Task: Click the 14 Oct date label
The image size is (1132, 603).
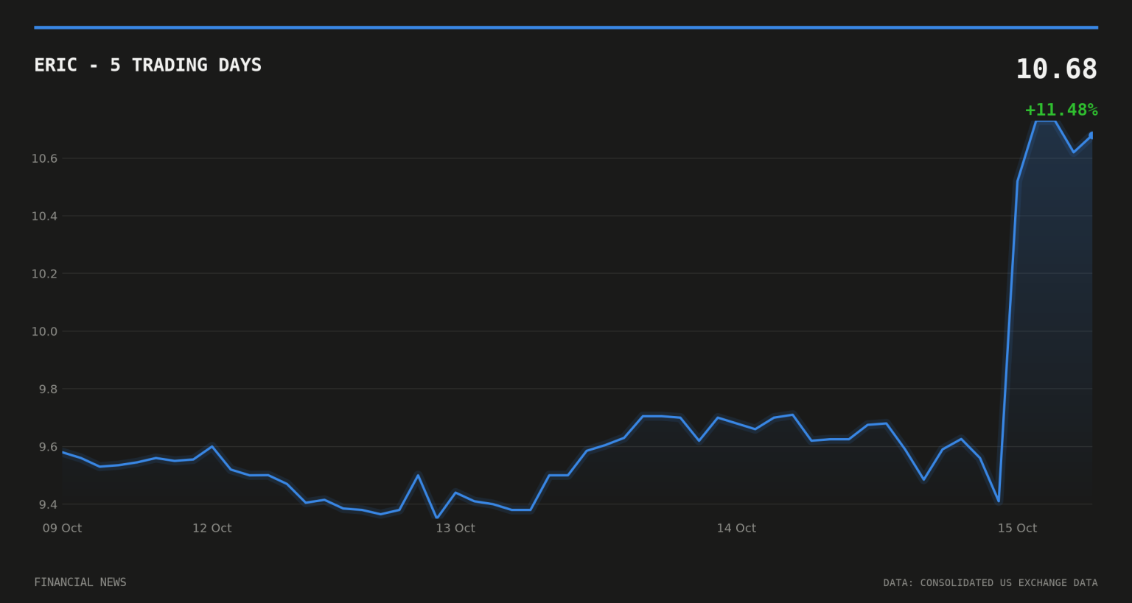Action: tap(736, 528)
